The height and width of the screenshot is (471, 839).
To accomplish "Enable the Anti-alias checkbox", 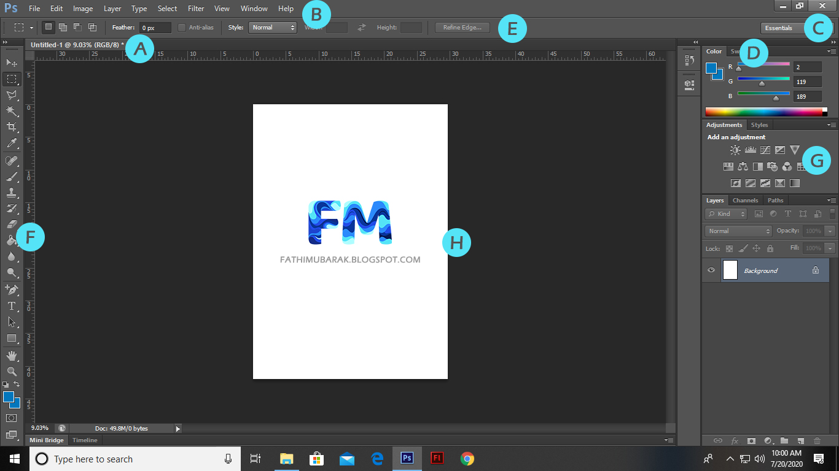I will (182, 27).
